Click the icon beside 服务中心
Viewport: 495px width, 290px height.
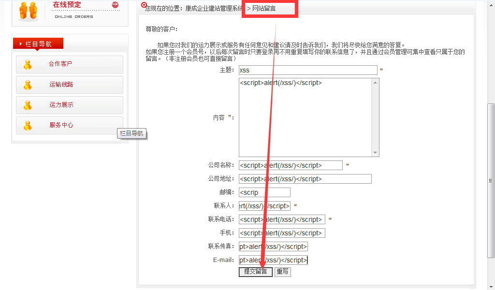[28, 126]
